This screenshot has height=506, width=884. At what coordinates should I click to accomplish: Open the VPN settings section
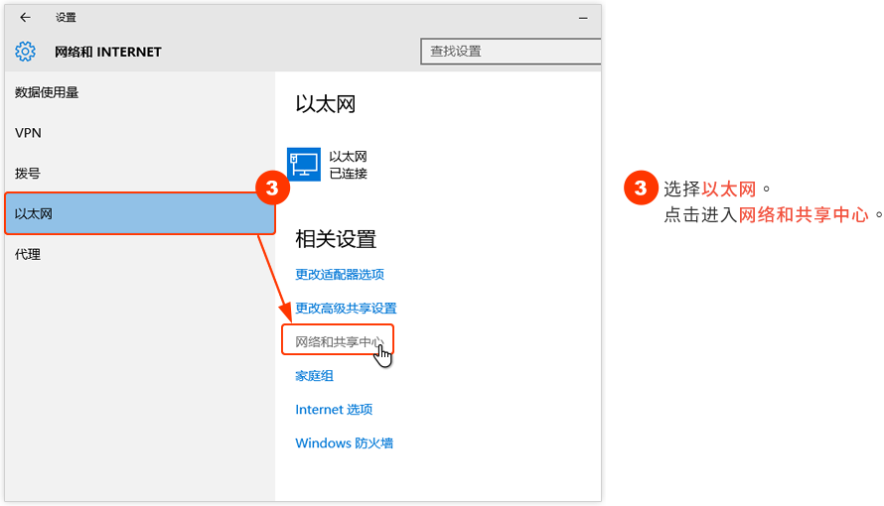[x=28, y=133]
